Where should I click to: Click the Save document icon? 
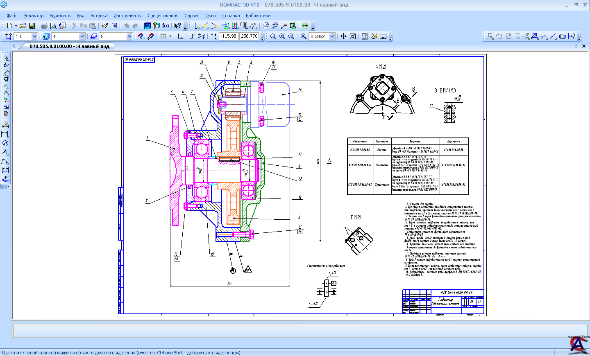(32, 26)
